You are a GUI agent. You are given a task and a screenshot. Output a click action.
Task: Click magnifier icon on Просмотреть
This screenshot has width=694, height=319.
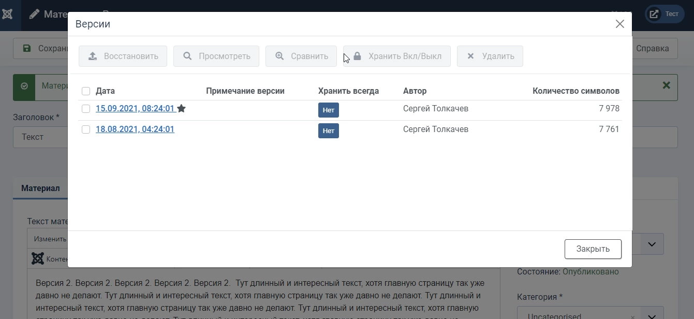click(187, 56)
